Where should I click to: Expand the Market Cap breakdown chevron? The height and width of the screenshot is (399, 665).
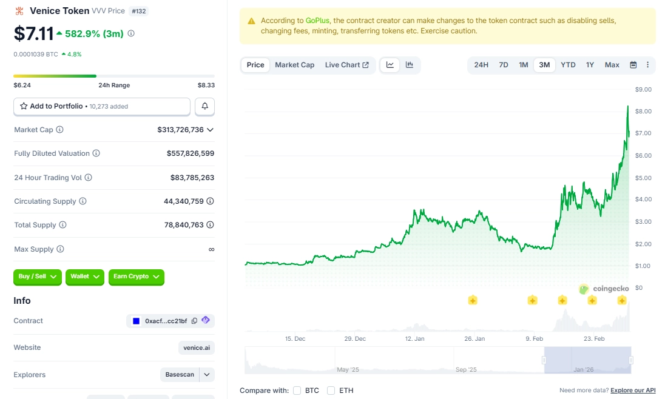coord(211,129)
